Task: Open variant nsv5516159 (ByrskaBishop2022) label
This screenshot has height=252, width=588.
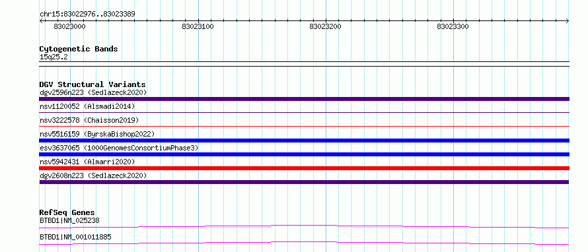Action: point(96,134)
